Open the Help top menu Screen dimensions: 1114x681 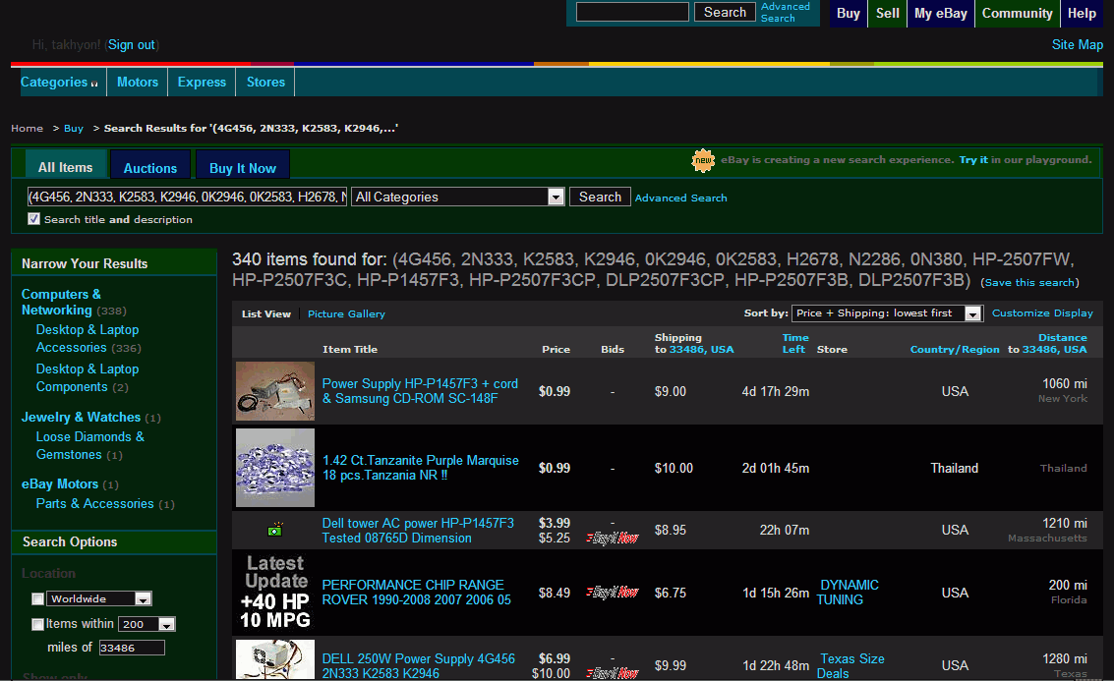pyautogui.click(x=1082, y=13)
